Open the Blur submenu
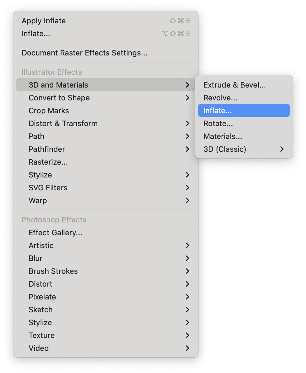Image resolution: width=306 pixels, height=373 pixels. 106,258
